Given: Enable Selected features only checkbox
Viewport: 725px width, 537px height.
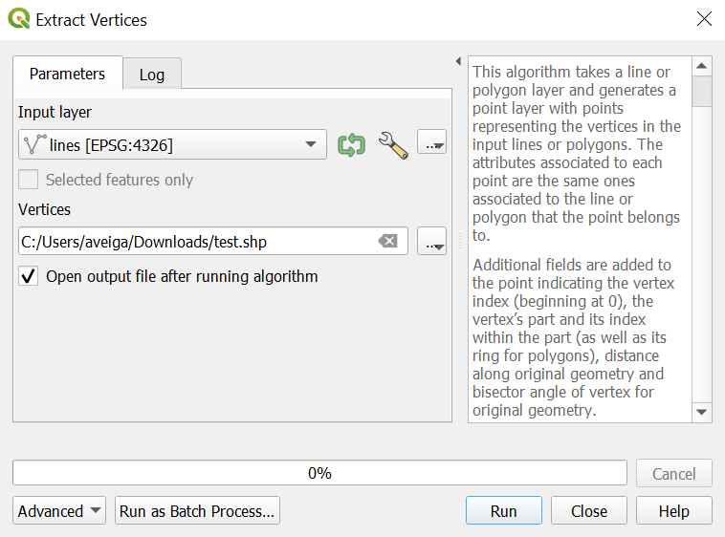Looking at the screenshot, I should click(x=30, y=180).
